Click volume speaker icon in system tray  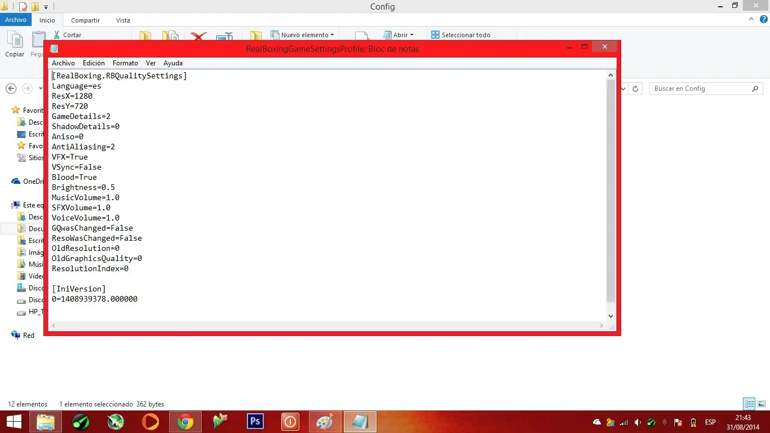(638, 422)
